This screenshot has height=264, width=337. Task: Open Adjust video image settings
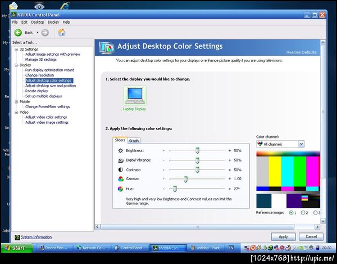coord(47,123)
